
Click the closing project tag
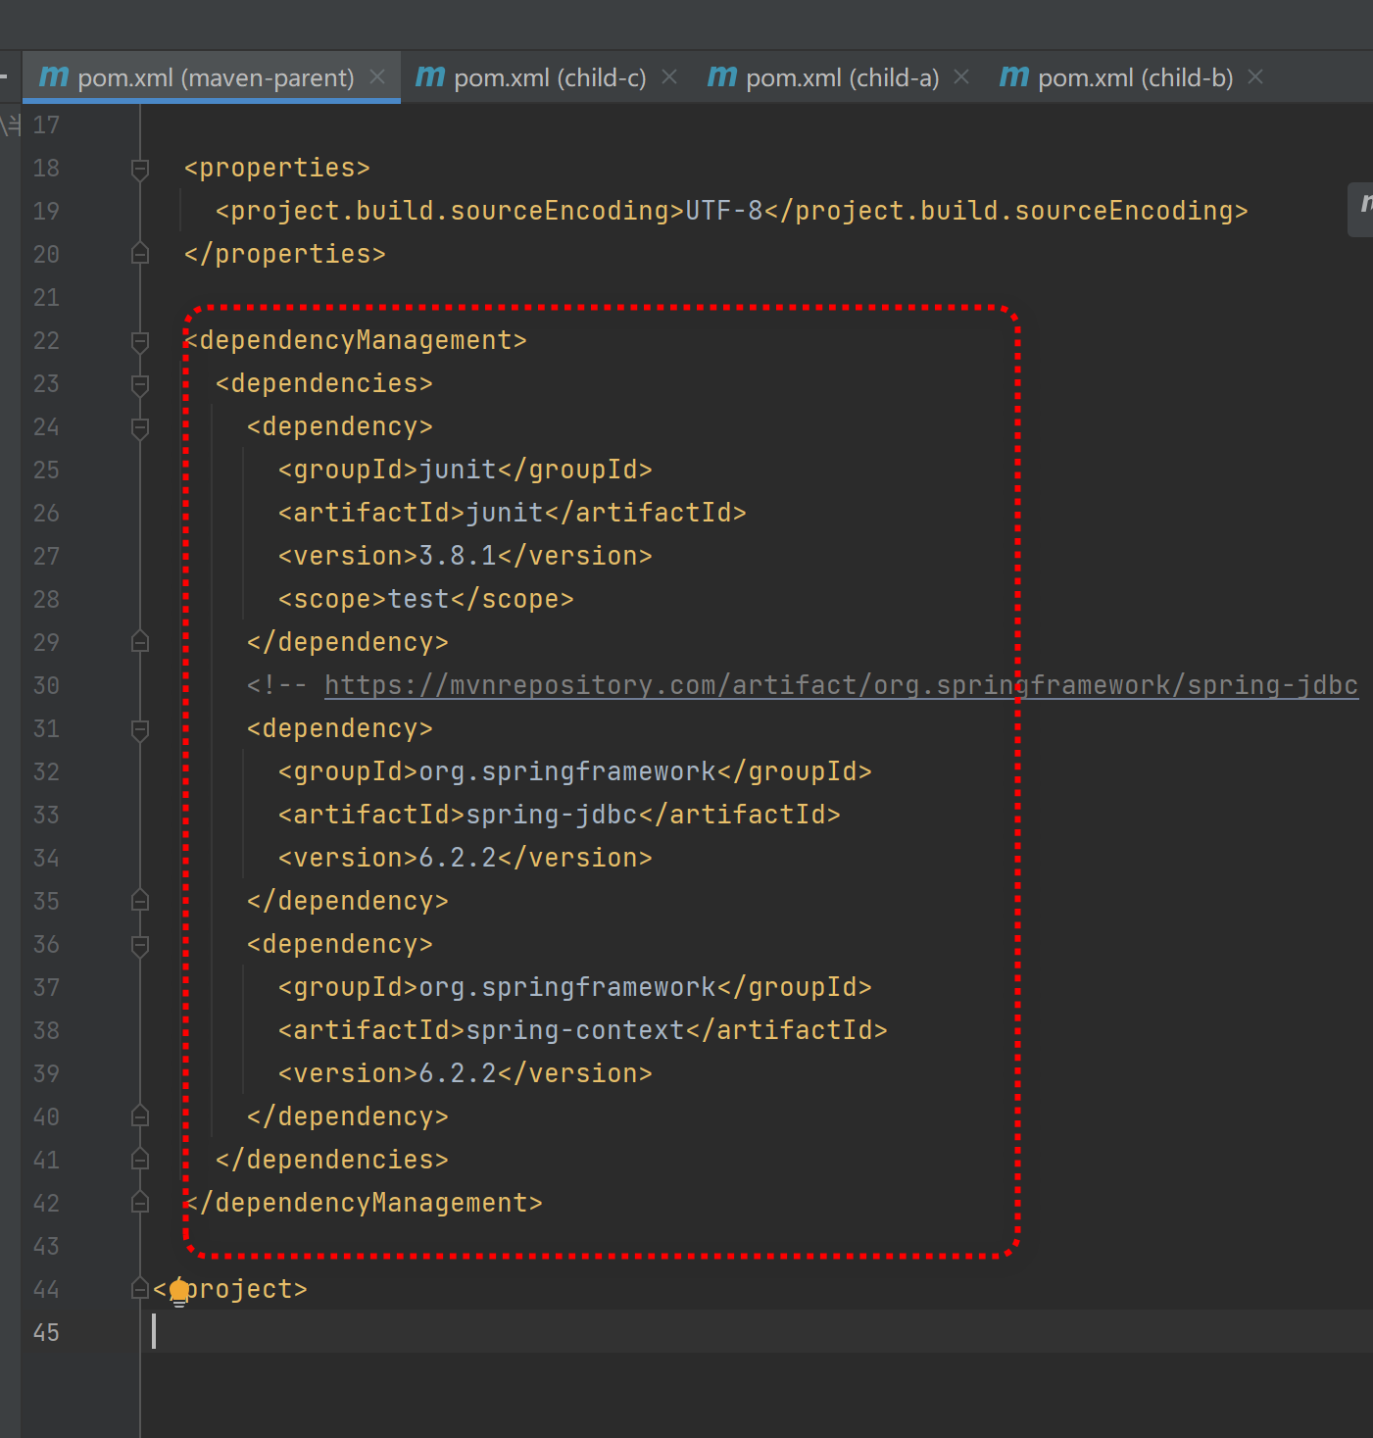point(230,1289)
